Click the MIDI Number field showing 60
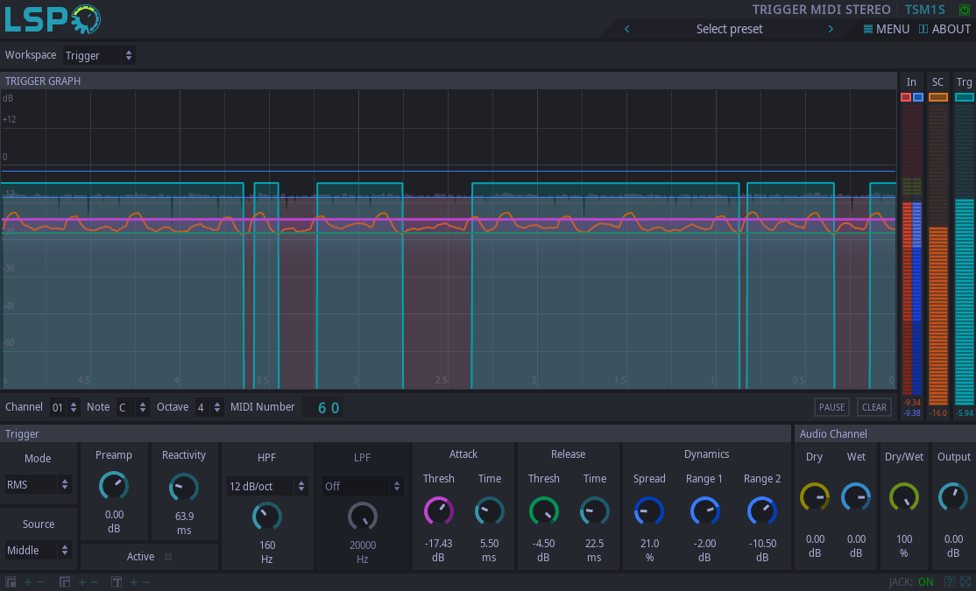 point(323,406)
